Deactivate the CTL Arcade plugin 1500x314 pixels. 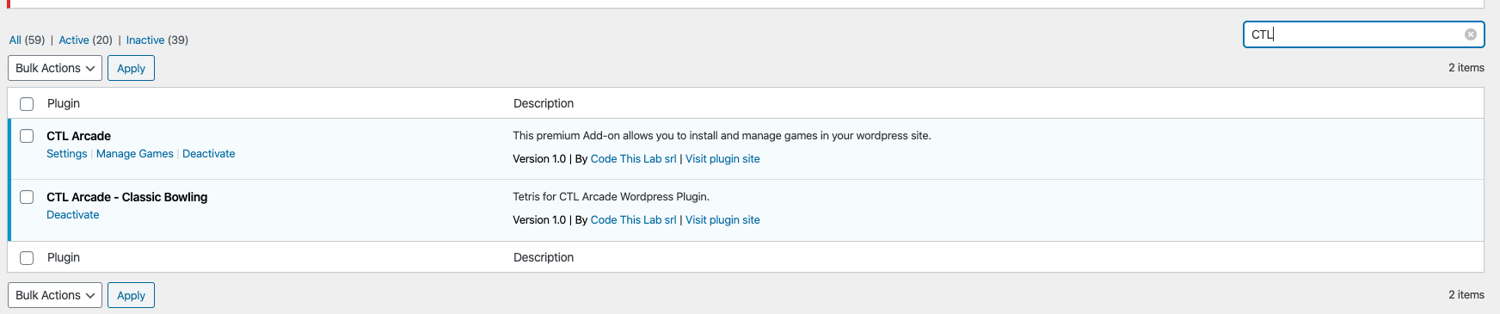tap(209, 153)
